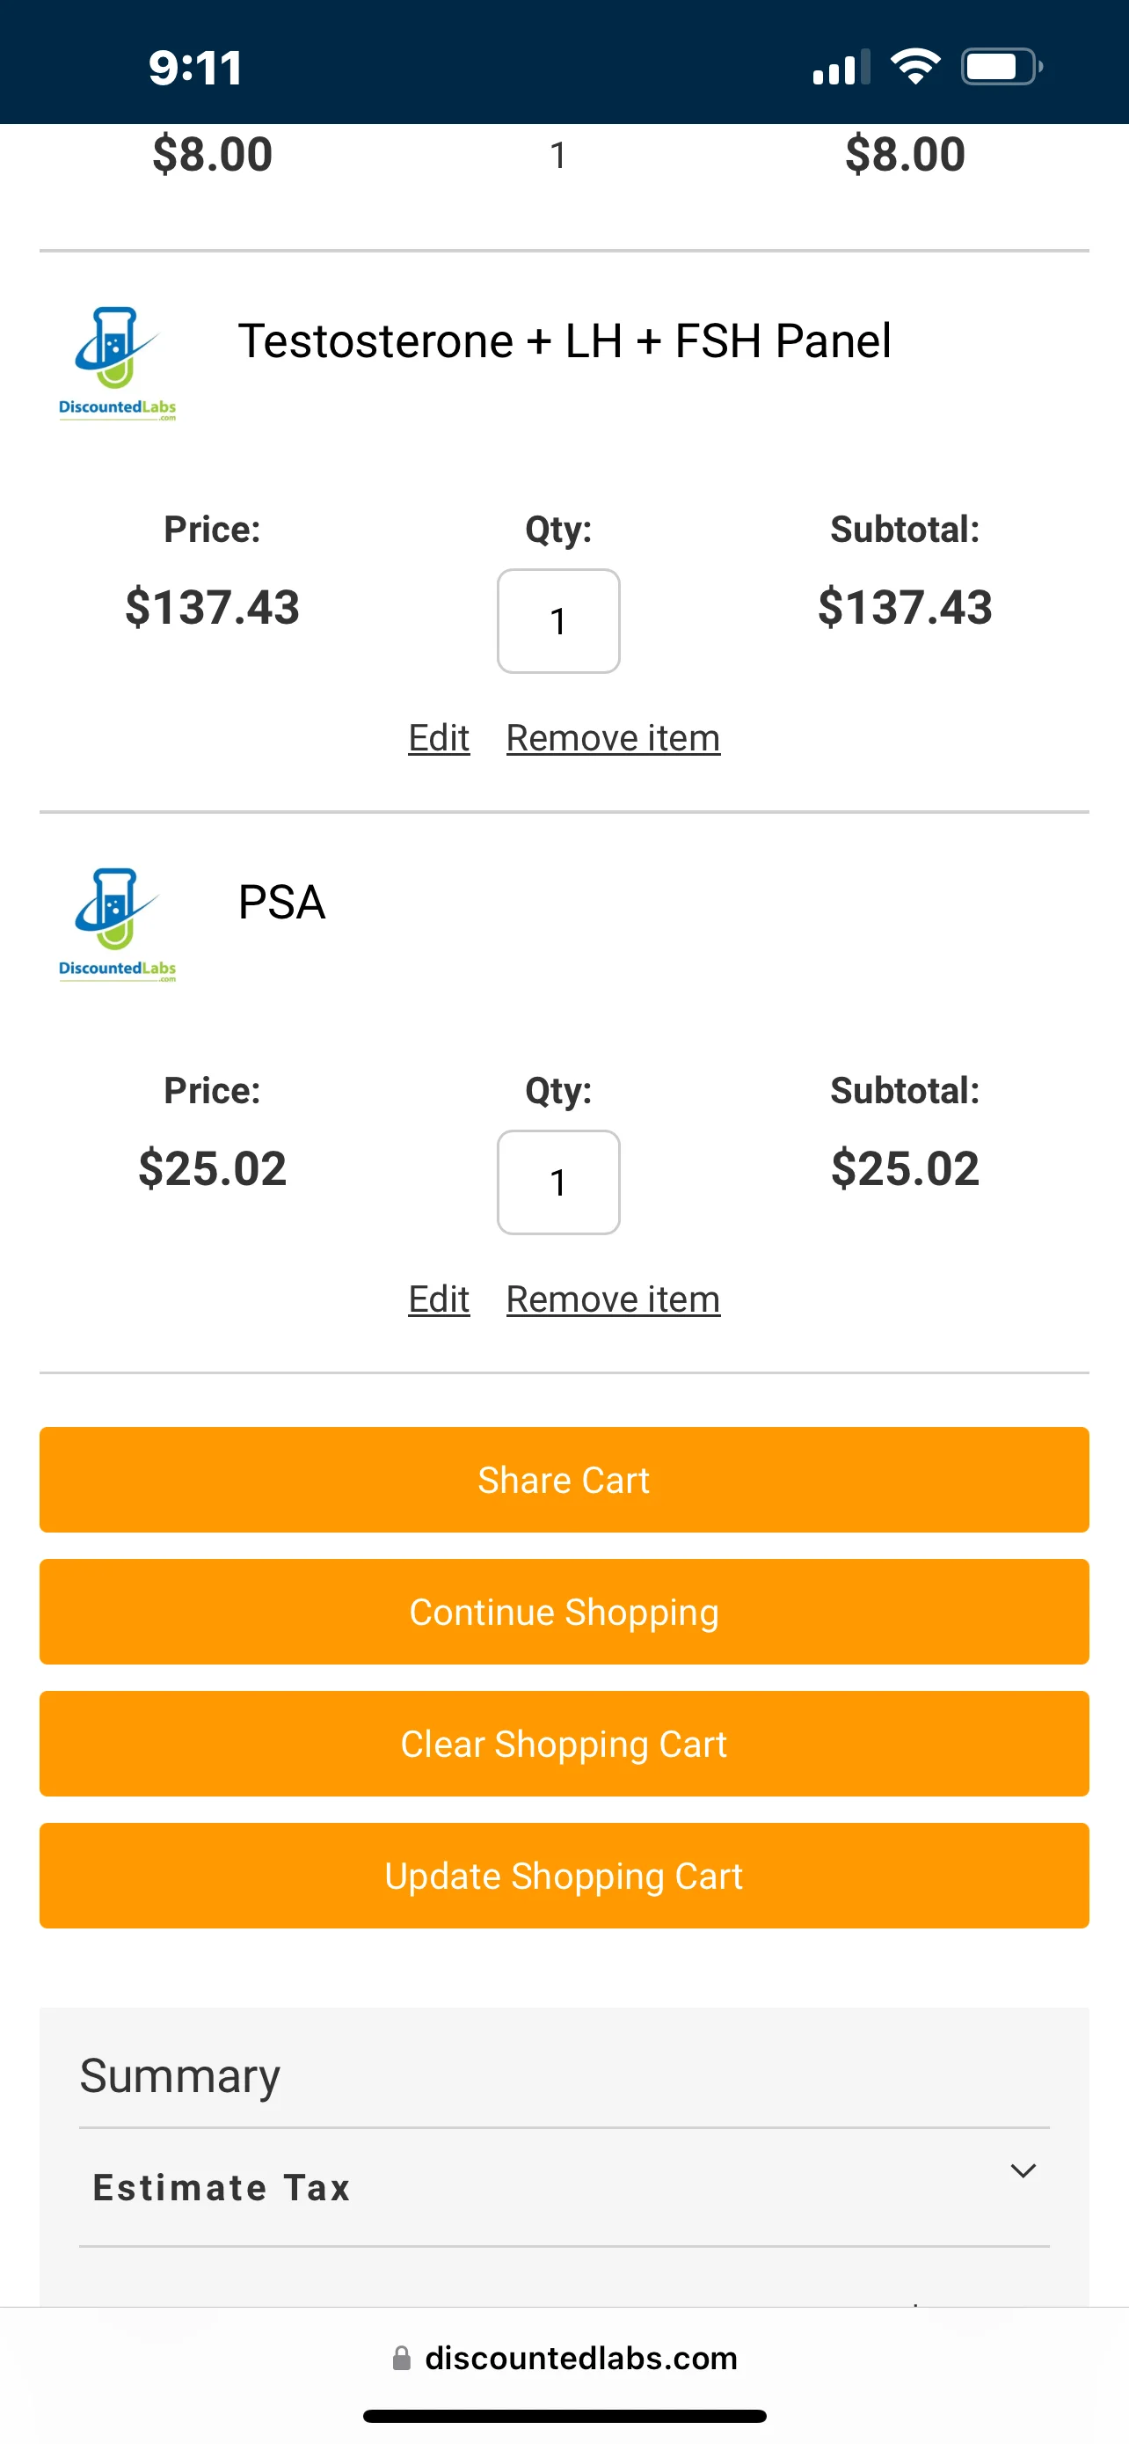Edit the Testosterone + LH + FSH Panel item
Image resolution: width=1129 pixels, height=2444 pixels.
click(439, 738)
